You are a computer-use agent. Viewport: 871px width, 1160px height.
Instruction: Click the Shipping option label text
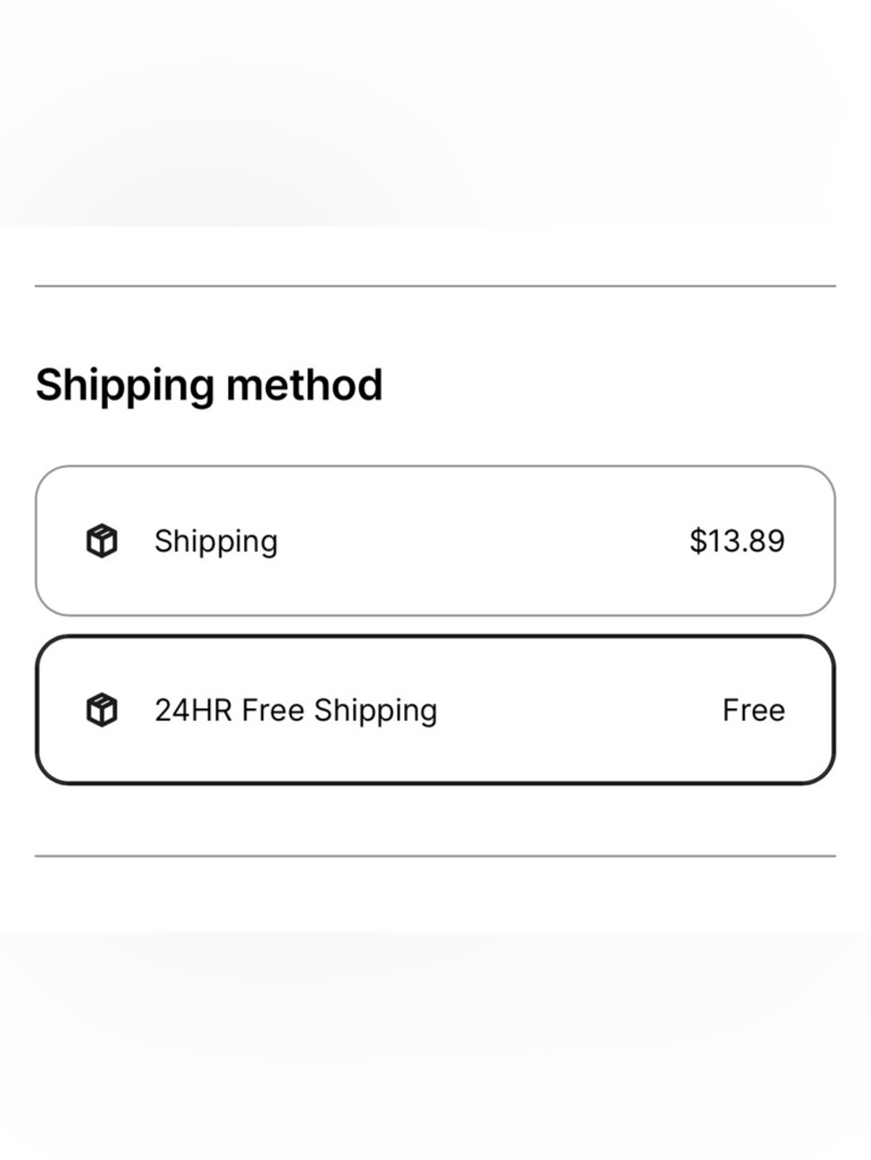click(x=215, y=540)
